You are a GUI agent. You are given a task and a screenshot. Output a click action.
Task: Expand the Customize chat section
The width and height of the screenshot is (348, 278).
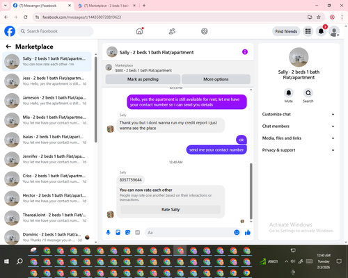click(299, 114)
